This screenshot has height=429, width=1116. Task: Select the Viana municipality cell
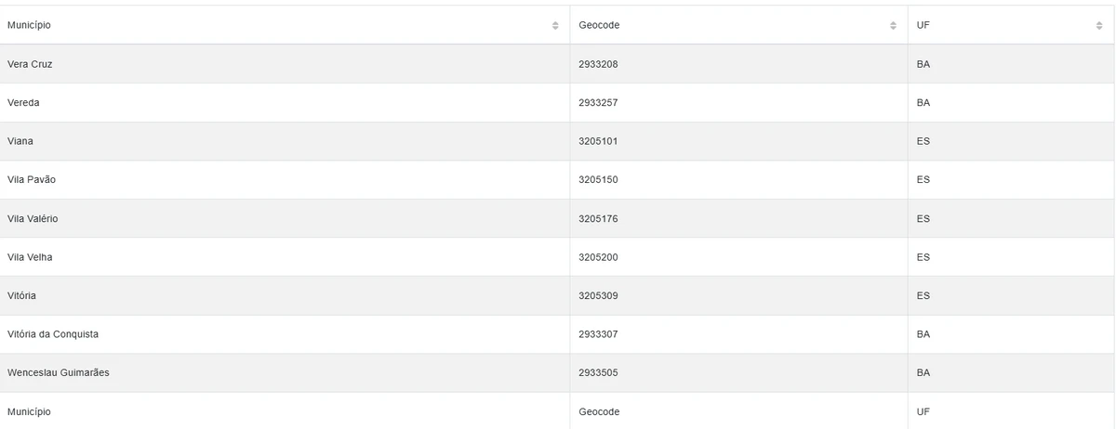20,141
